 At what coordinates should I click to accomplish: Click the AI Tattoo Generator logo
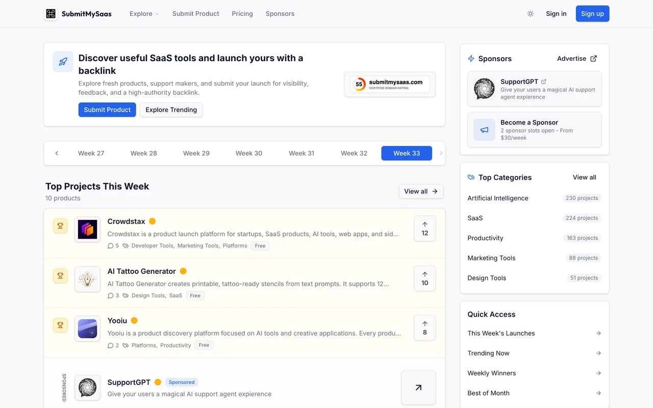tap(87, 279)
